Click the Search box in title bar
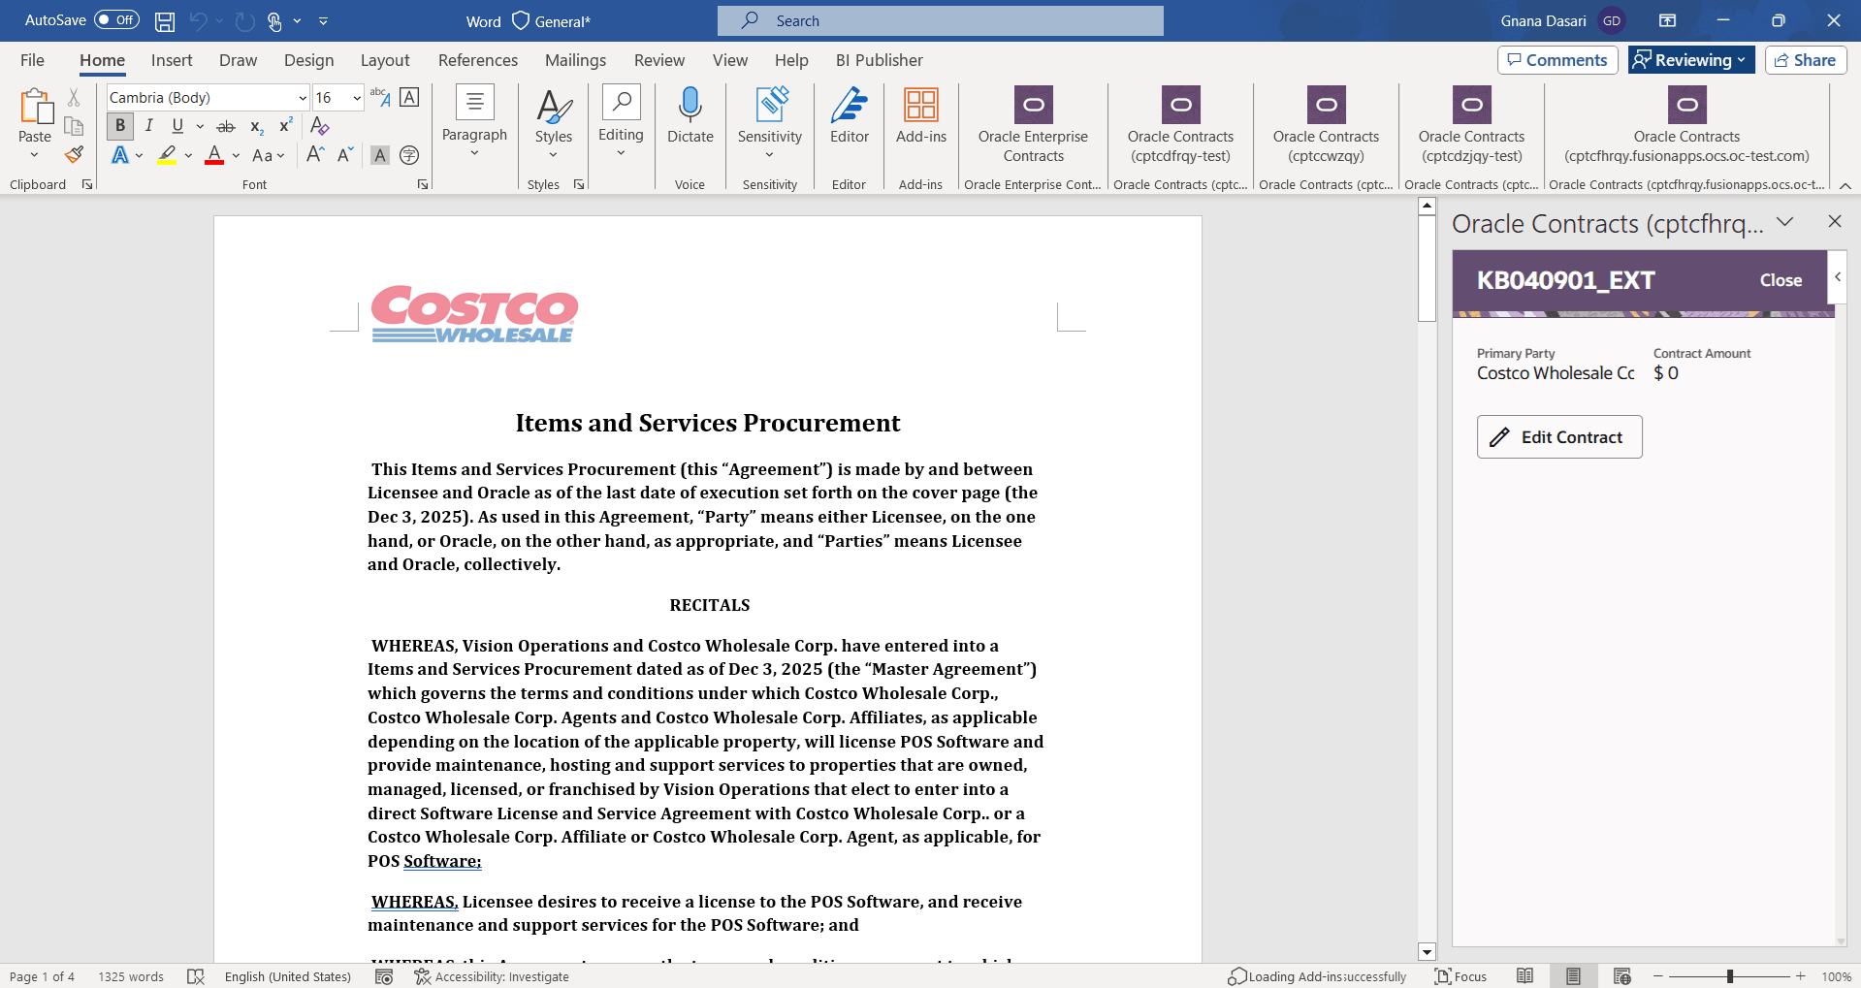The image size is (1861, 988). coord(941,20)
